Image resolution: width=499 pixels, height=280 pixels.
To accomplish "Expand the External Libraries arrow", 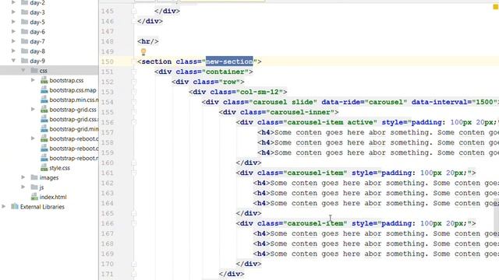I will (x=4, y=206).
